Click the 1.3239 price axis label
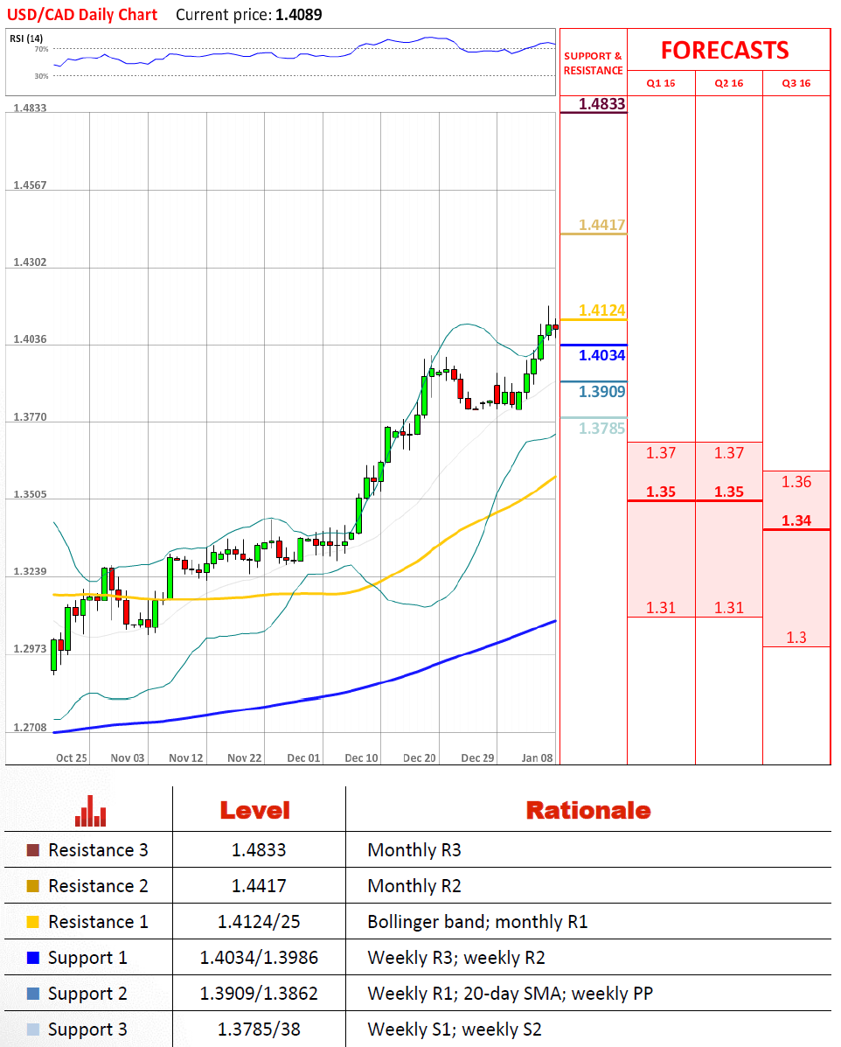Viewport: 841px width, 1047px height. pyautogui.click(x=30, y=571)
